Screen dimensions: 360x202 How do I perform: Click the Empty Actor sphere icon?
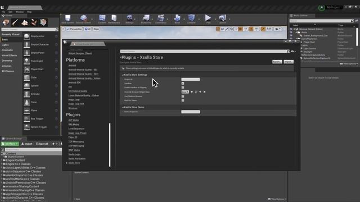coord(26,36)
